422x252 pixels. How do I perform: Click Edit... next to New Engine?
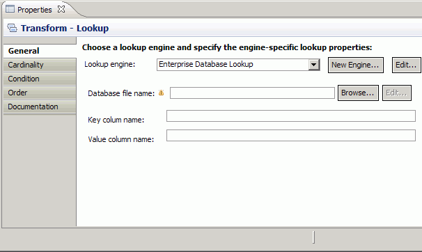406,65
